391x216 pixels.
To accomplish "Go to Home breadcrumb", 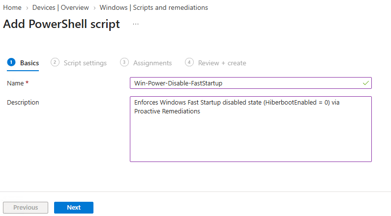I will point(12,8).
